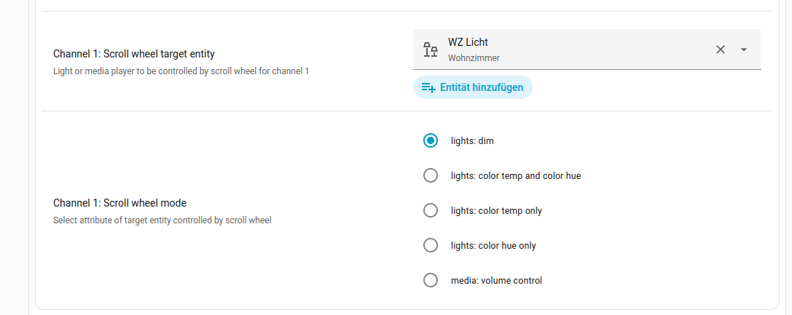Click the Entität hinzufügen button
Viewport: 792px width, 315px height.
coord(473,87)
